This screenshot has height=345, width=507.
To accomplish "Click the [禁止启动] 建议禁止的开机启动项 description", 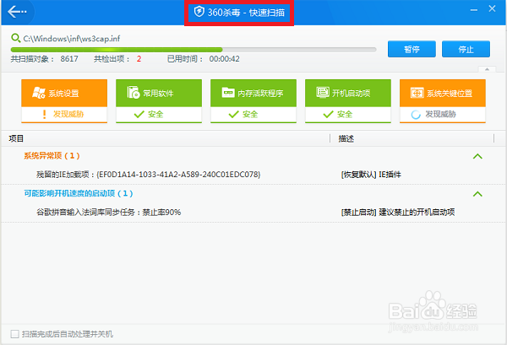I will [x=398, y=212].
